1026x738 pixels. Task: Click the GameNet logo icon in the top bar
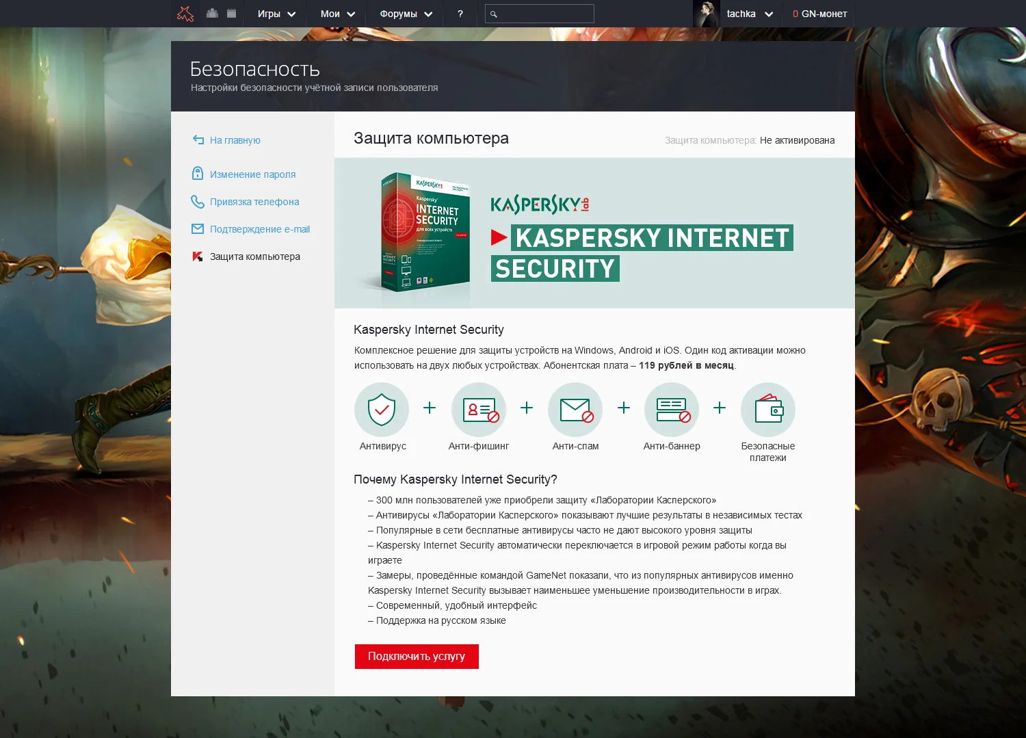click(185, 14)
